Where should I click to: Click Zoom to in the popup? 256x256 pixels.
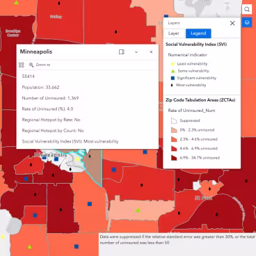[40, 65]
